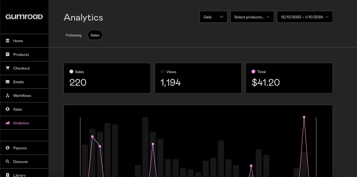The image size is (357, 177).
Task: Click the Workflows diagram icon
Action: click(7, 95)
